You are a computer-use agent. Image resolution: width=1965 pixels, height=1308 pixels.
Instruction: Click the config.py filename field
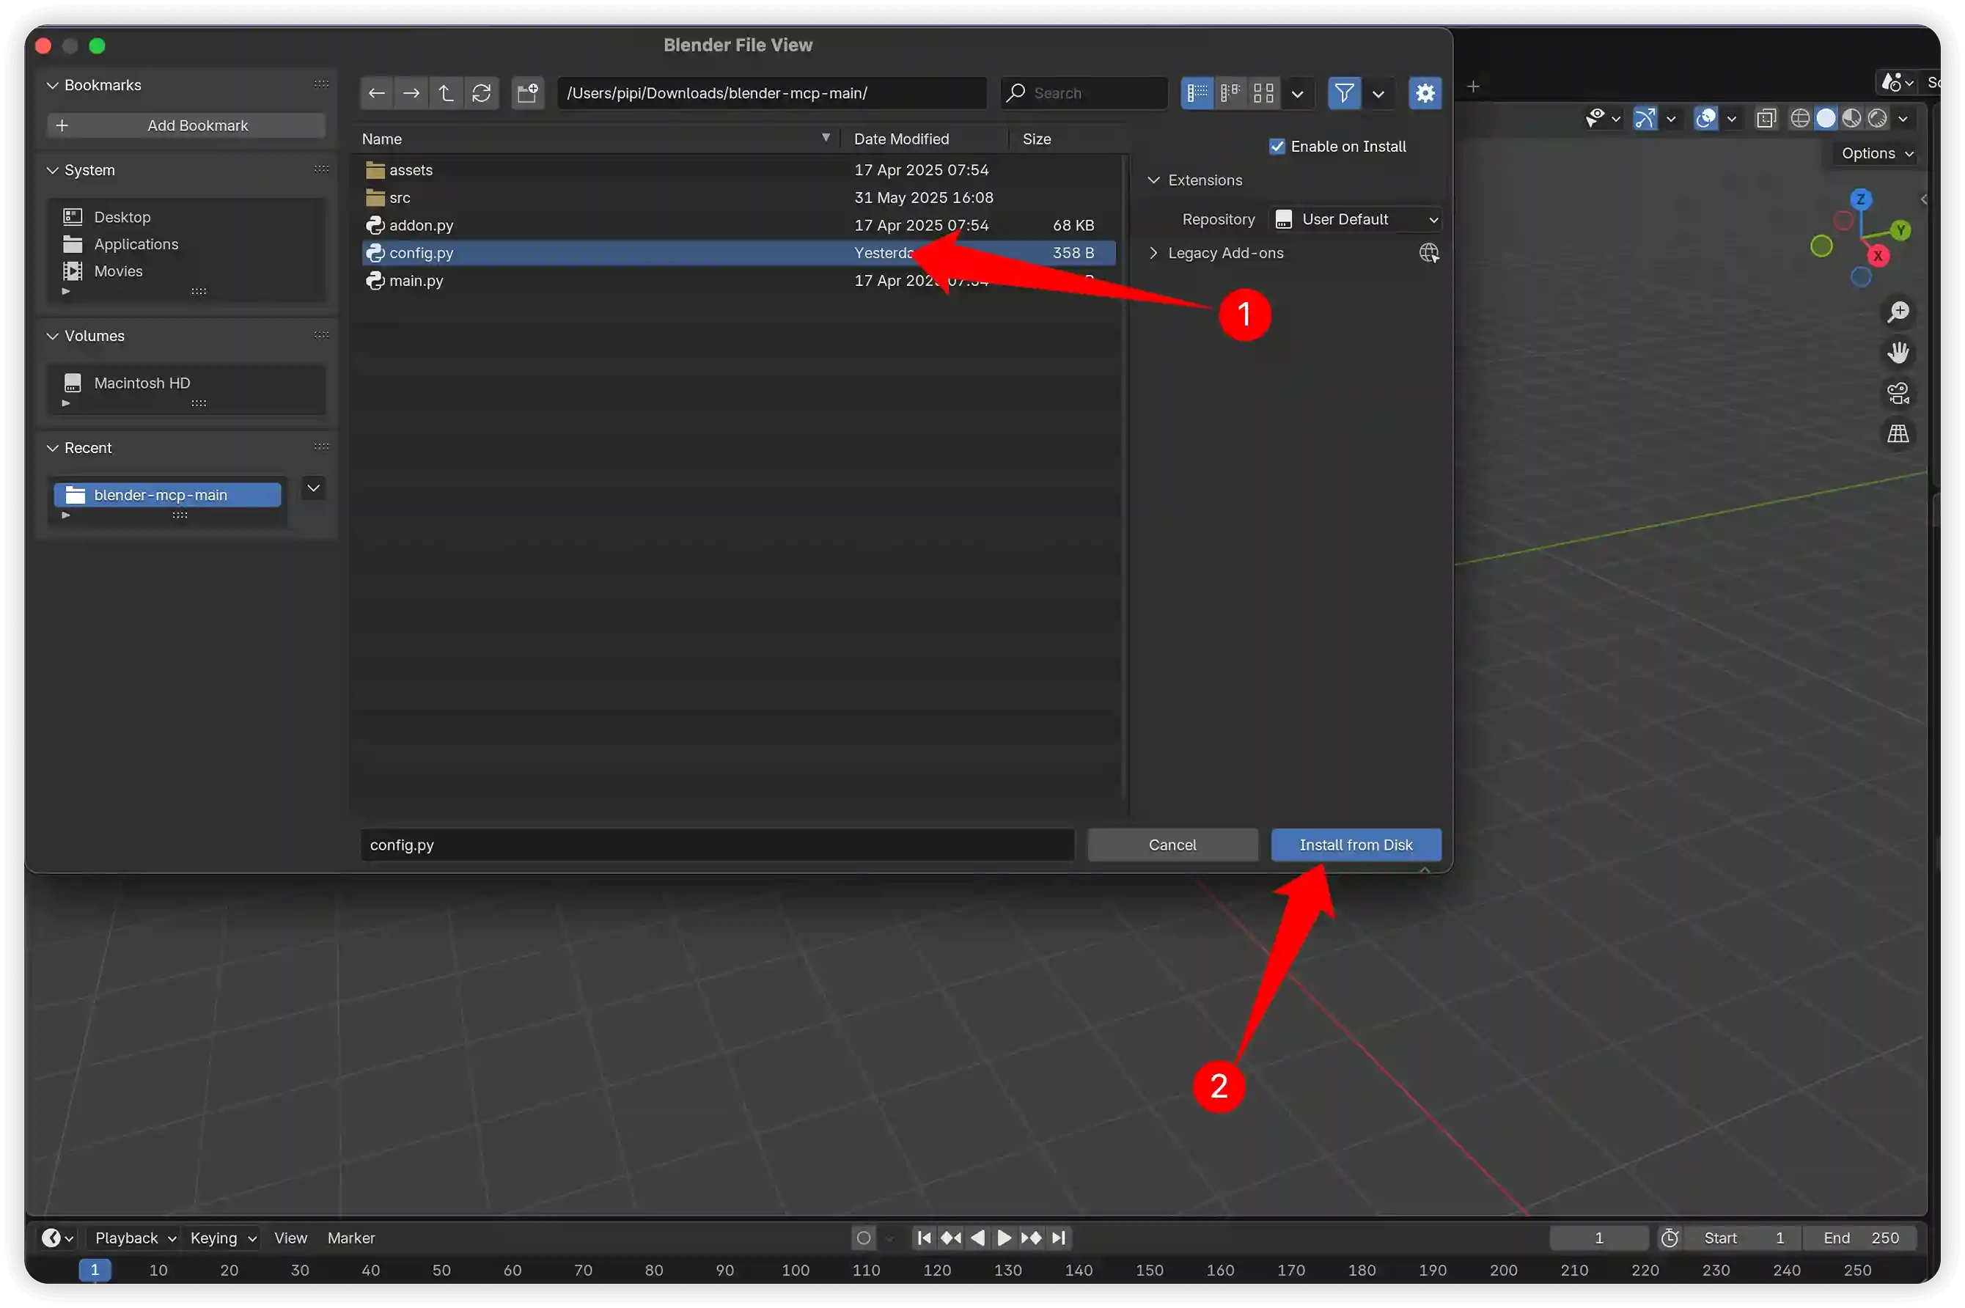718,844
